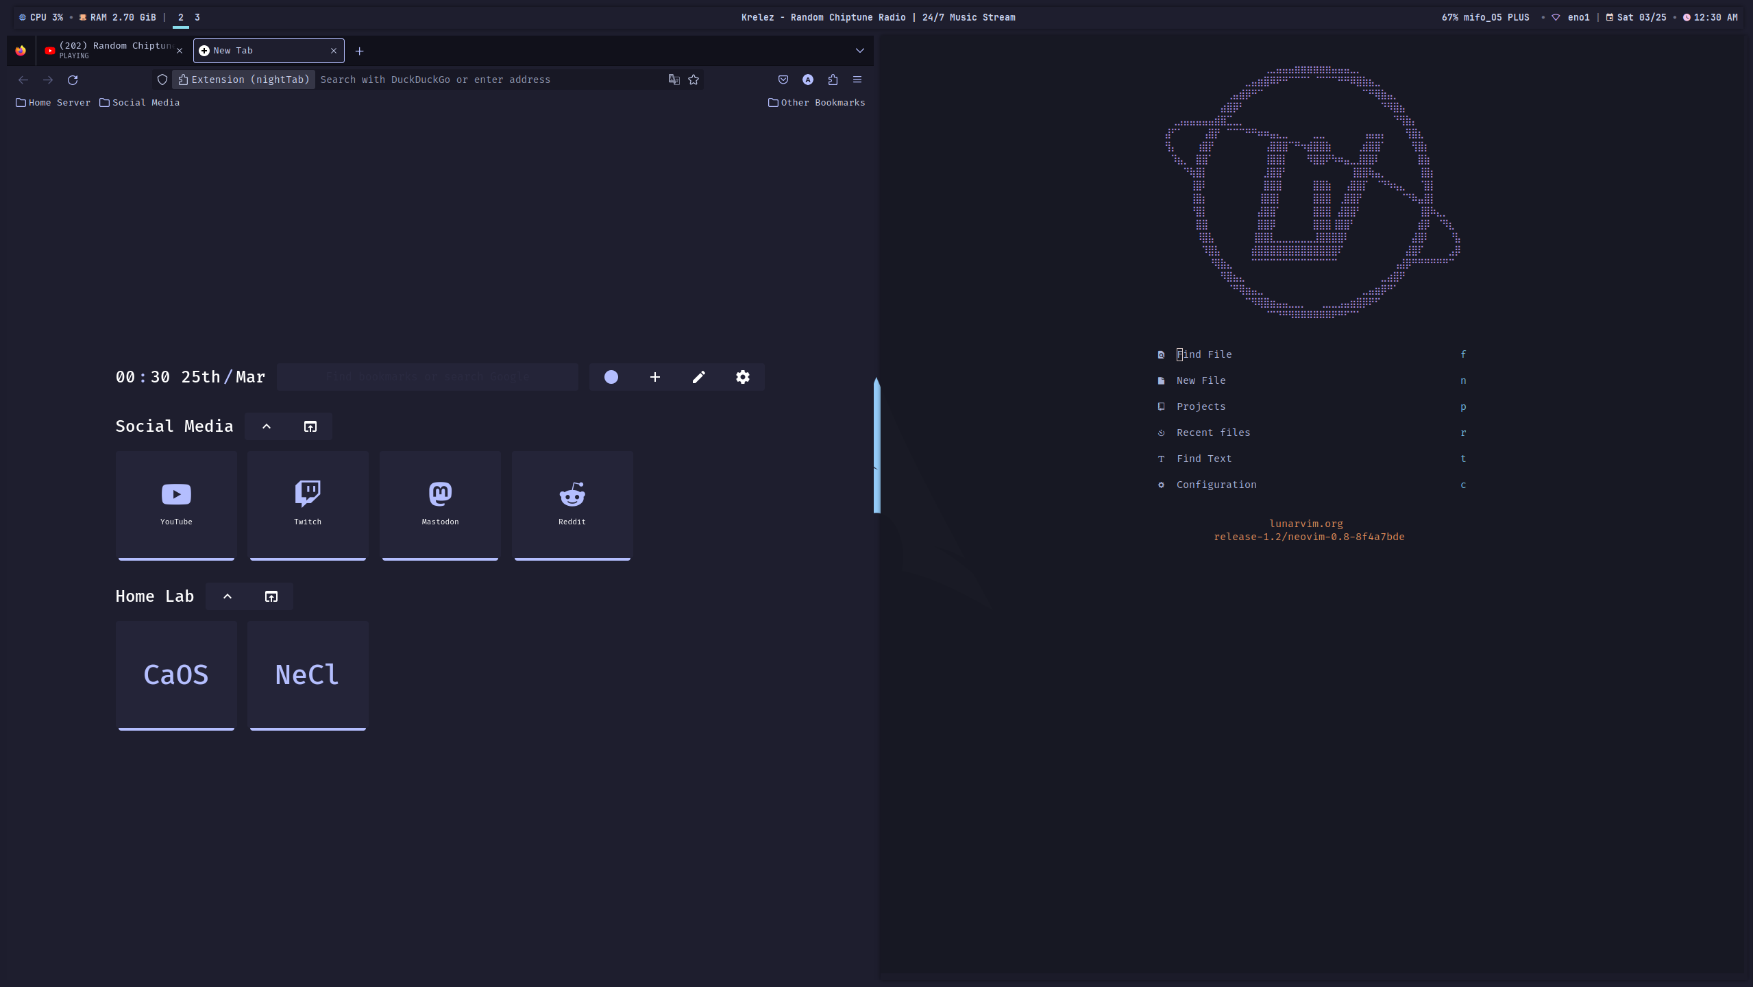Pick an accent color with the circle swatch

610,376
